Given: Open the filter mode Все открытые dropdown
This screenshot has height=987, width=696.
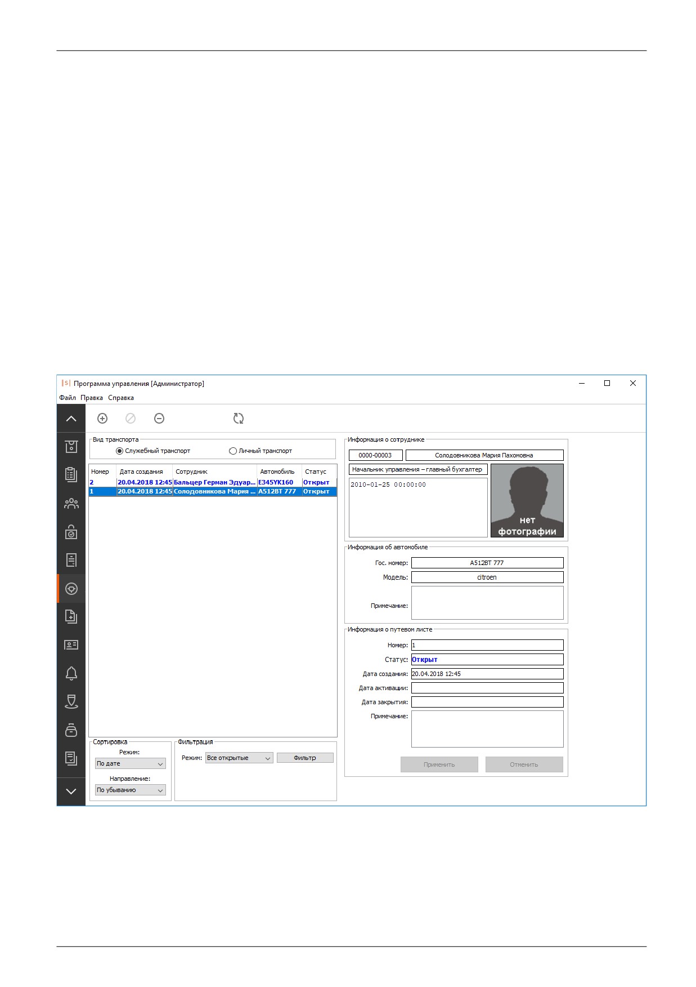Looking at the screenshot, I should tap(239, 758).
